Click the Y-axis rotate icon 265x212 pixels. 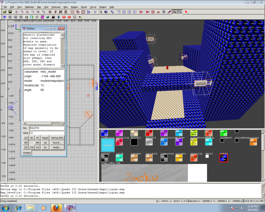click(32, 12)
